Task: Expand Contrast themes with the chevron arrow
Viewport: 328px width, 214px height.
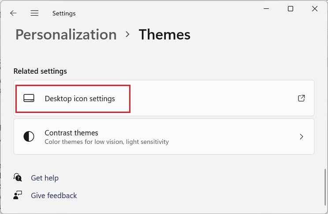Action: [302, 137]
